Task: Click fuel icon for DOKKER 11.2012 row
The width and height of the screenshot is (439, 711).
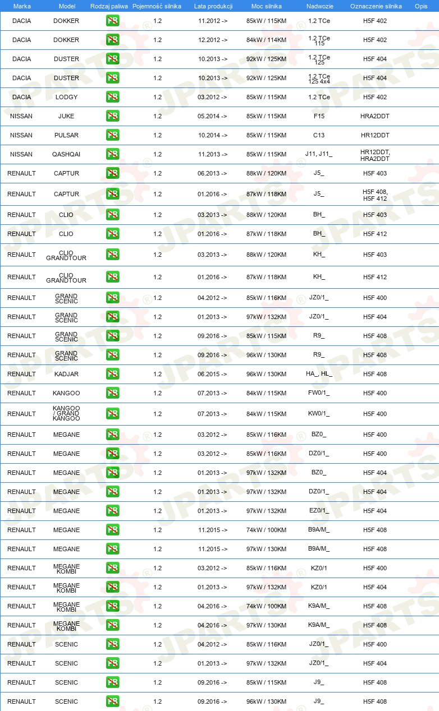Action: pyautogui.click(x=112, y=21)
